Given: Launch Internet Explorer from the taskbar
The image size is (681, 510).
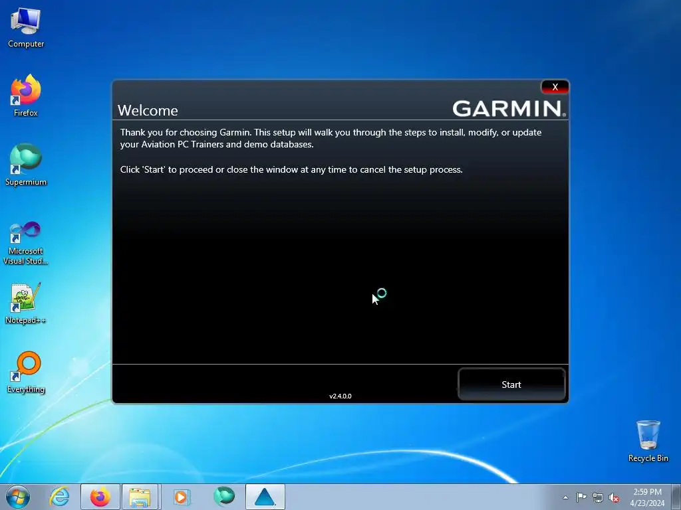Looking at the screenshot, I should tap(59, 497).
